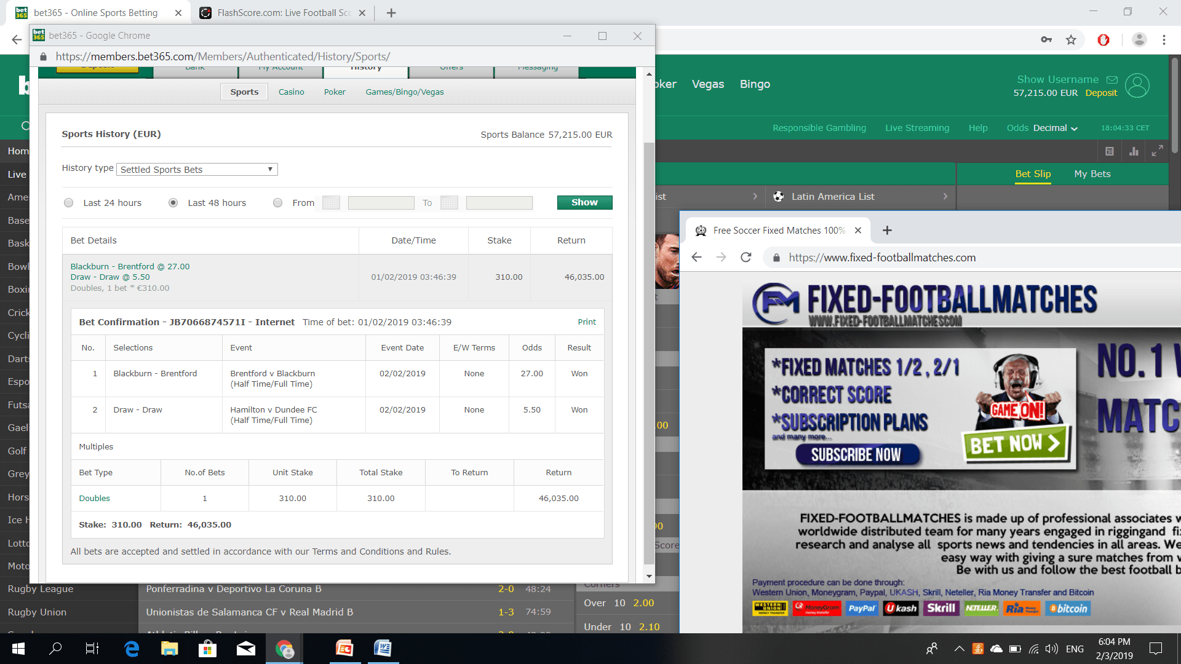
Task: Expand the Latin America List section
Action: pyautogui.click(x=861, y=197)
